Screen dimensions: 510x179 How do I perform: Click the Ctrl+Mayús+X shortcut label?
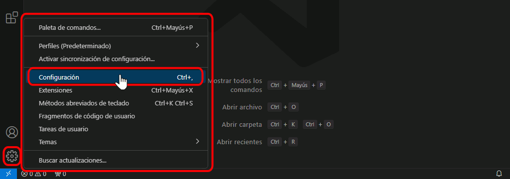(x=172, y=90)
